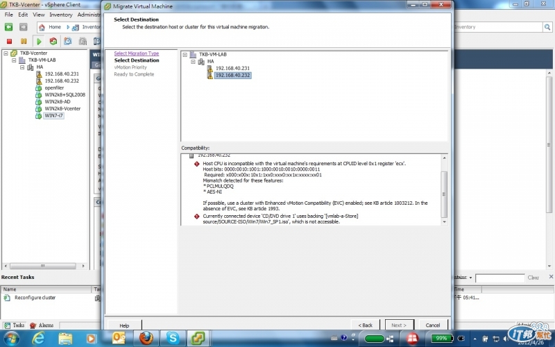Select TKB-Vcenter root in inventory tree
Image resolution: width=555 pixels, height=347 pixels.
(x=33, y=53)
